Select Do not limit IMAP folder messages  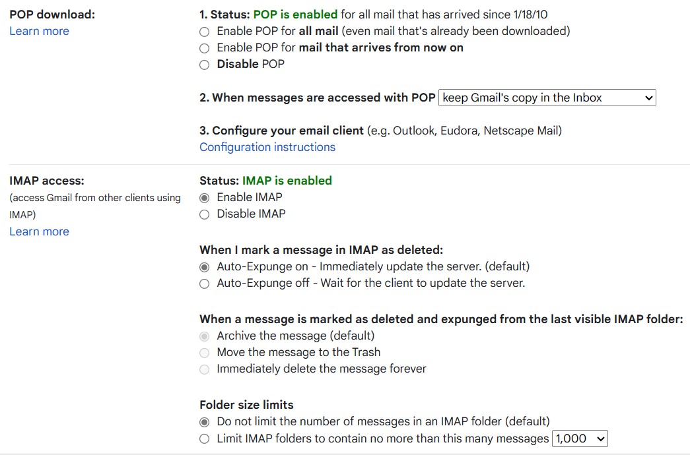pyautogui.click(x=205, y=421)
